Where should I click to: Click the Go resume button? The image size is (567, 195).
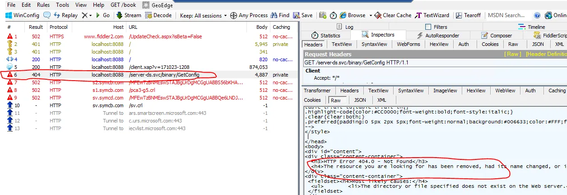[x=102, y=15]
